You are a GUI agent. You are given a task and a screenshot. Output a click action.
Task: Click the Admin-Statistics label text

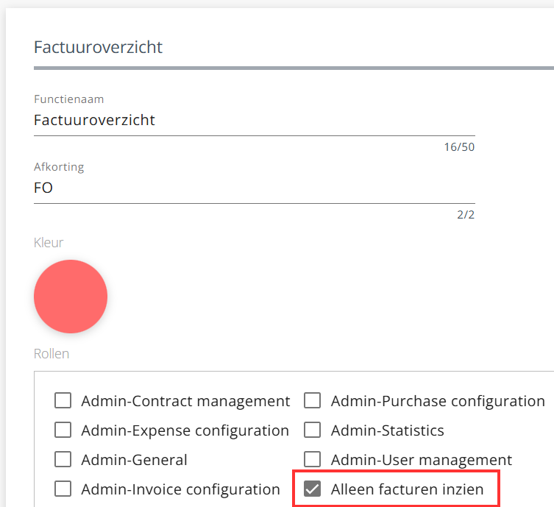387,430
